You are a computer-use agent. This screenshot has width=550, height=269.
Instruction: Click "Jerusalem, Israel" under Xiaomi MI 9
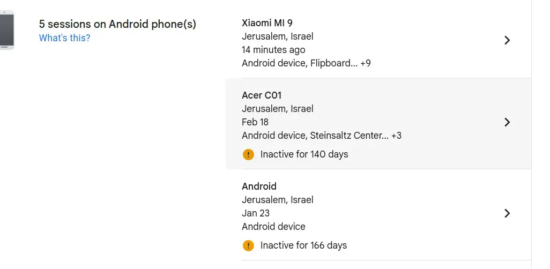click(278, 36)
